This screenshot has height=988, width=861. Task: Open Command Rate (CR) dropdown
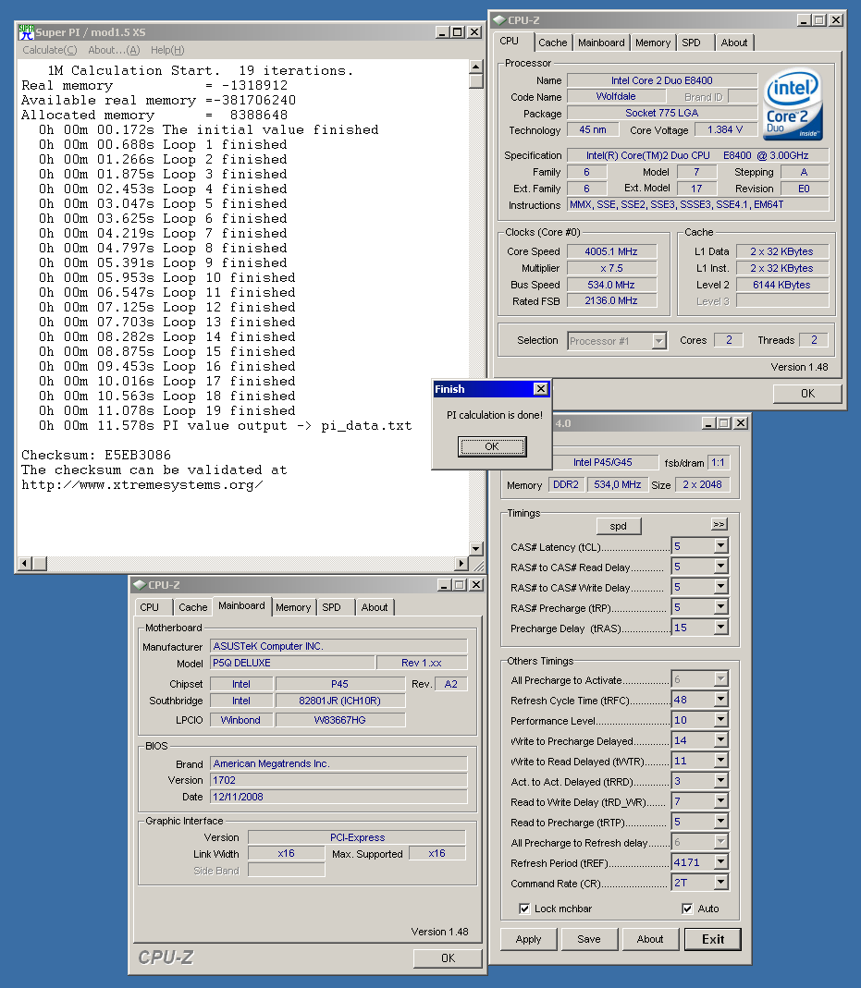click(x=721, y=883)
